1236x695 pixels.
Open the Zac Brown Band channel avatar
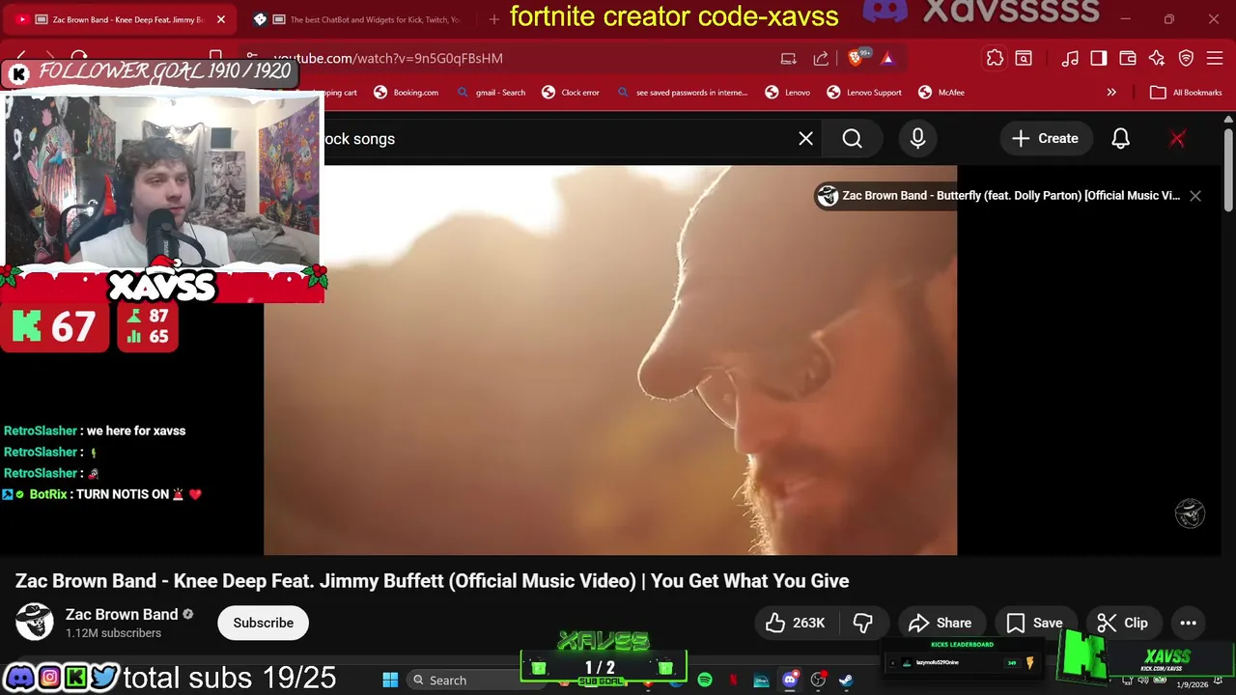coord(35,623)
